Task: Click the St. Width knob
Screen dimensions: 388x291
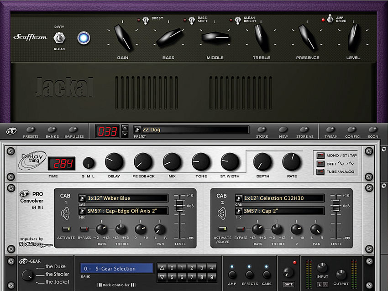Action: click(x=230, y=162)
